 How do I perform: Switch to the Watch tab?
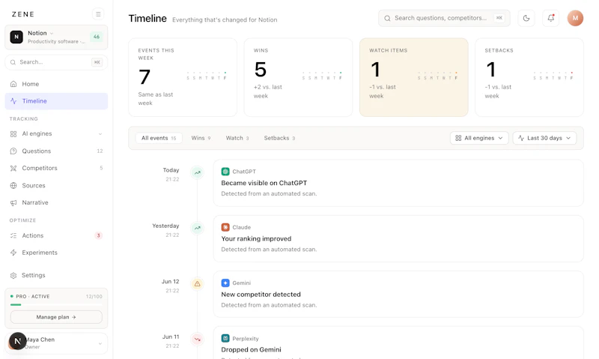tap(237, 138)
